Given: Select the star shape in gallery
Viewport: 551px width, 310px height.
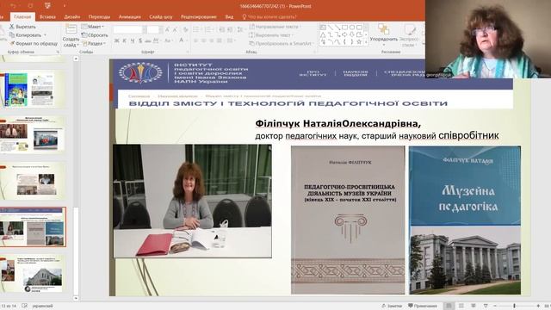Looking at the screenshot, I should 359,42.
